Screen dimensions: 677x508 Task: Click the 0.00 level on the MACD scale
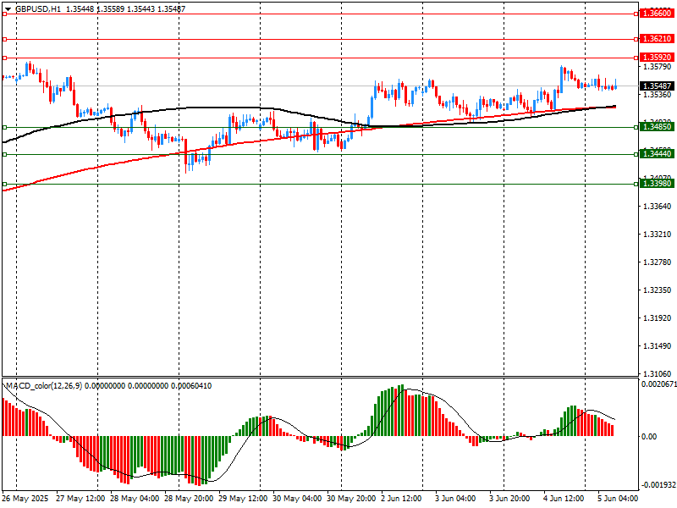pos(648,437)
